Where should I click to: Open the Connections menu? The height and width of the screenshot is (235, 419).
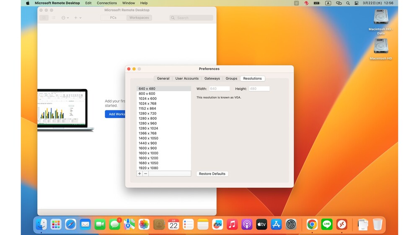(x=106, y=3)
